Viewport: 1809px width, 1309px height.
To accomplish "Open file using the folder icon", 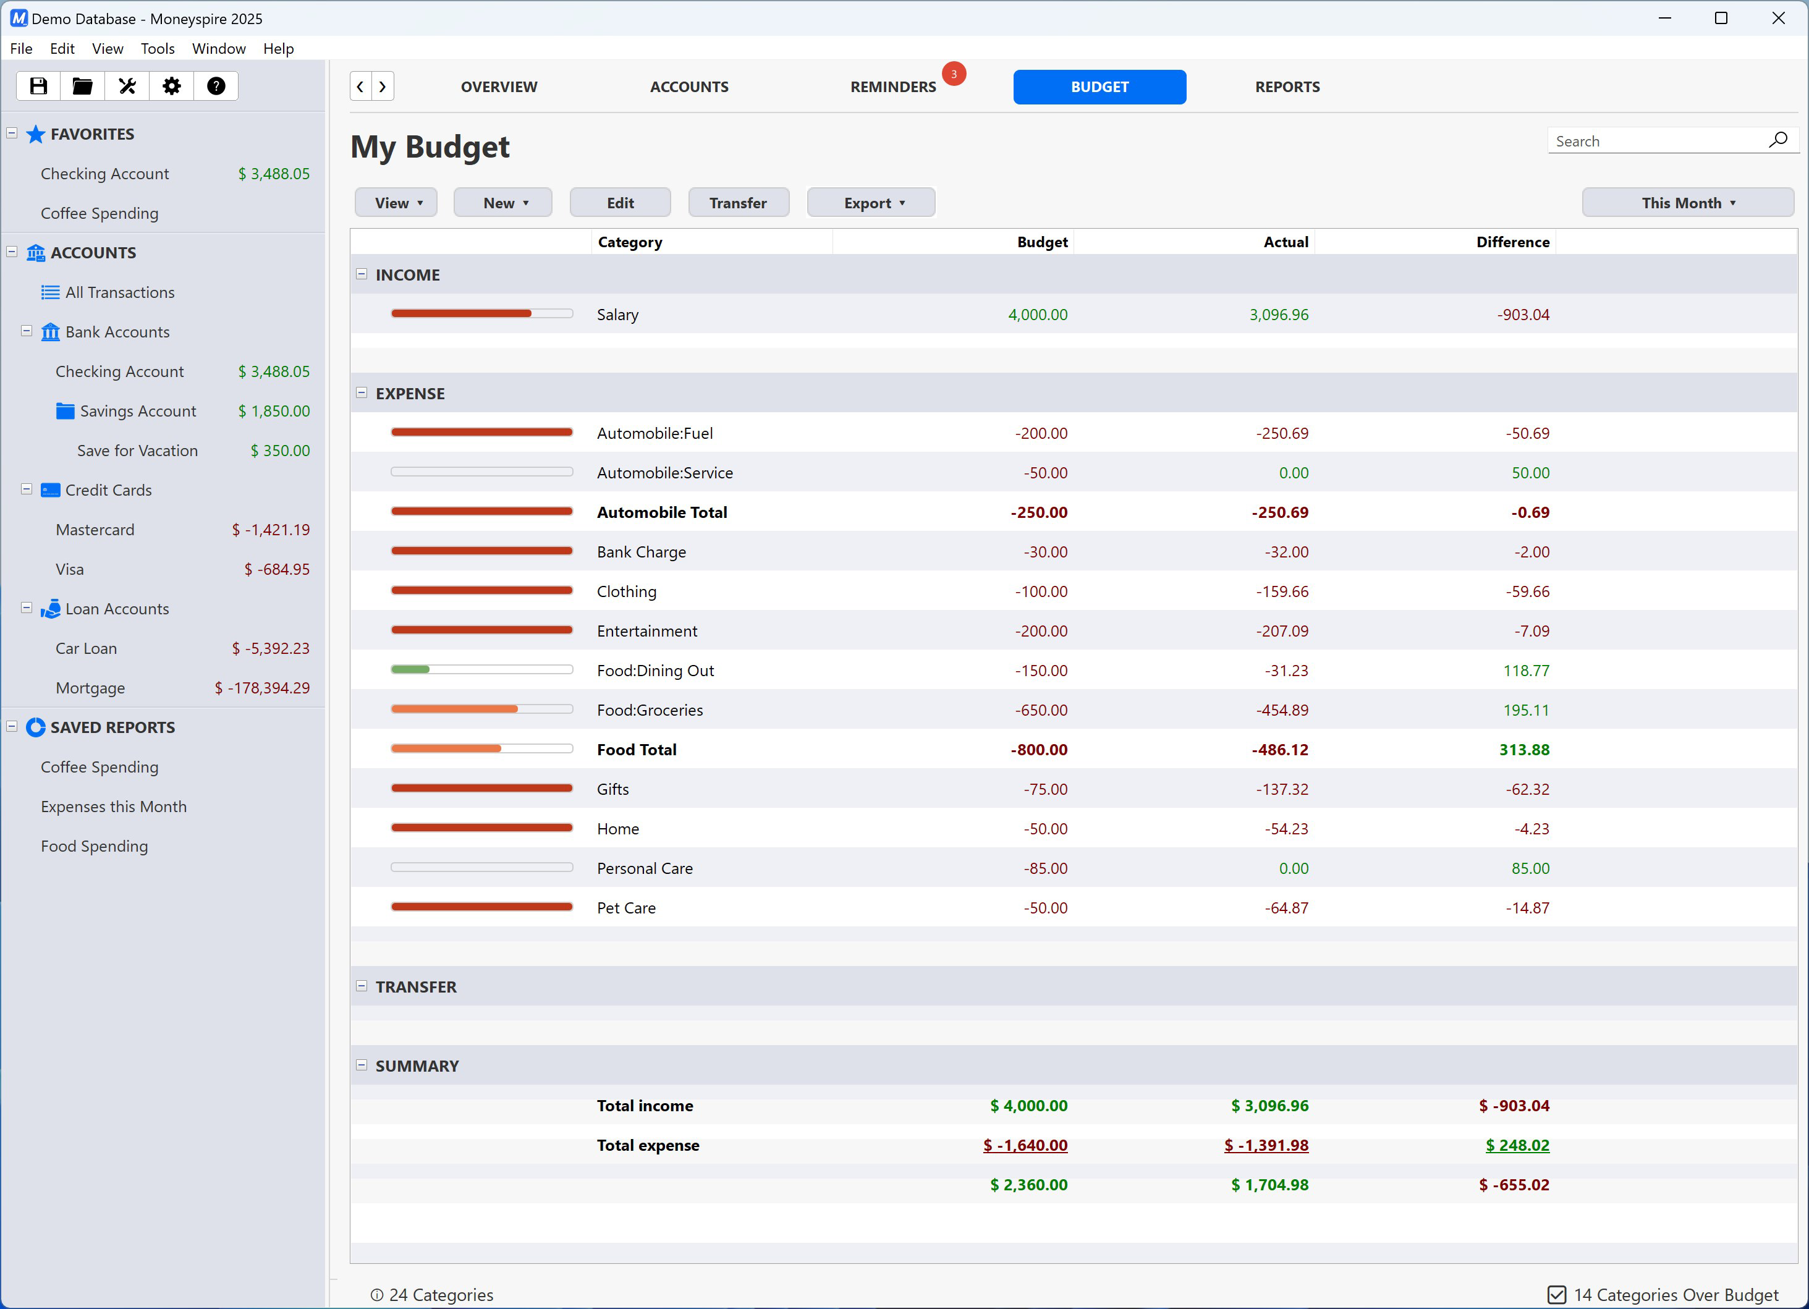I will 82,86.
